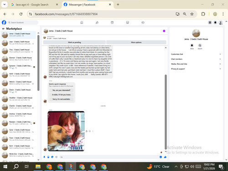Open Facebook notifications bell in header

click(215, 22)
